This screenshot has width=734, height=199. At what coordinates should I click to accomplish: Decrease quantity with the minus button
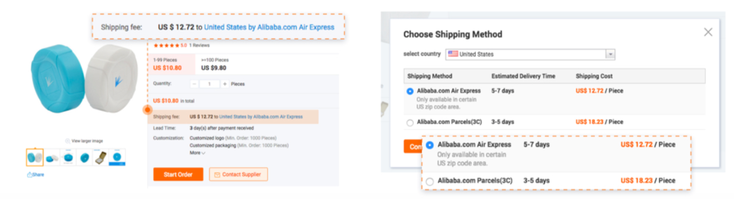point(194,84)
